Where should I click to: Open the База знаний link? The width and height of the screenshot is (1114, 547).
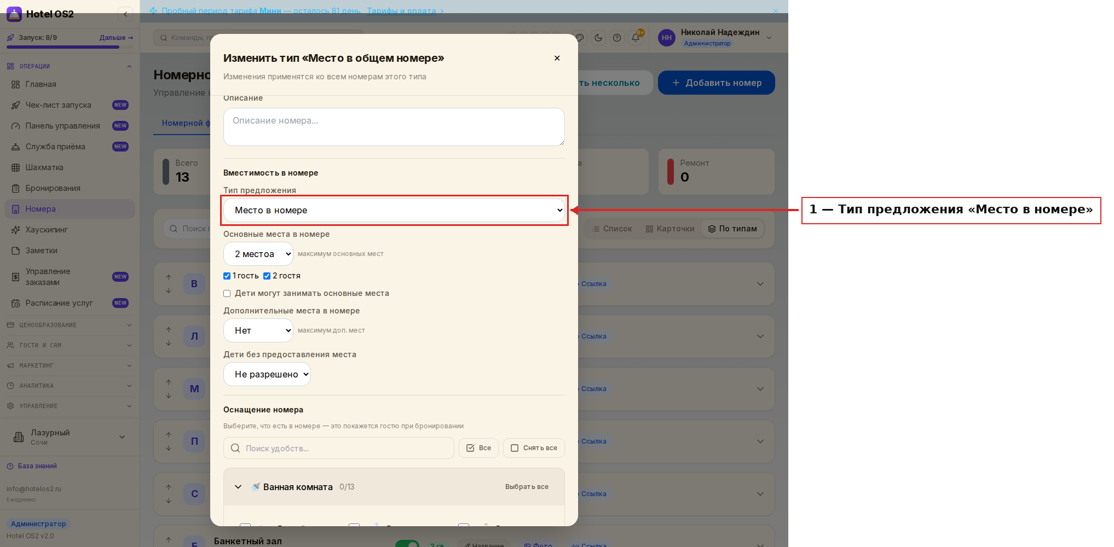32,466
